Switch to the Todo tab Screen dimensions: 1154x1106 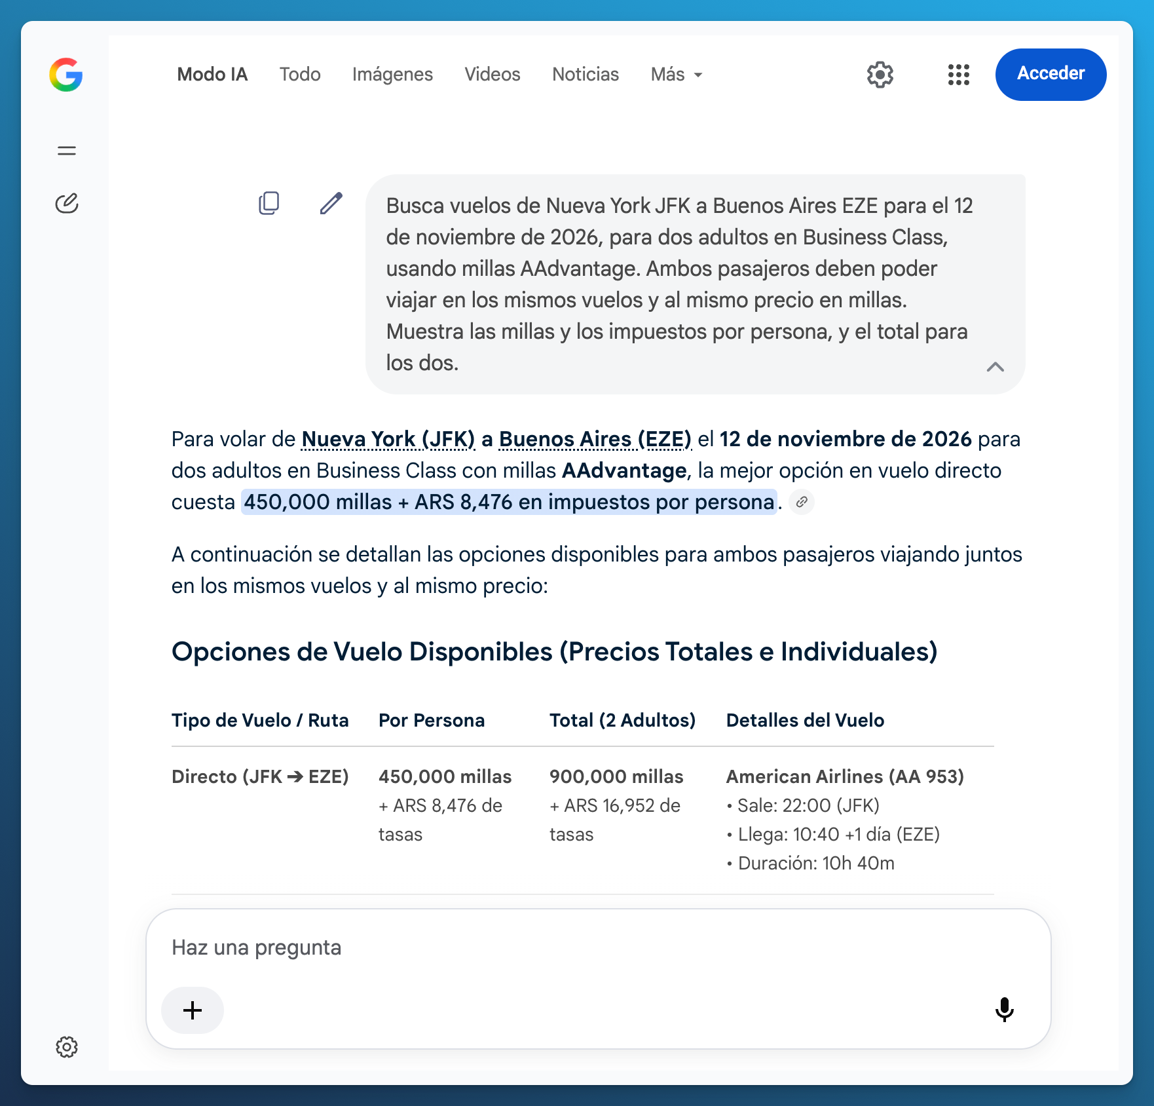tap(300, 74)
